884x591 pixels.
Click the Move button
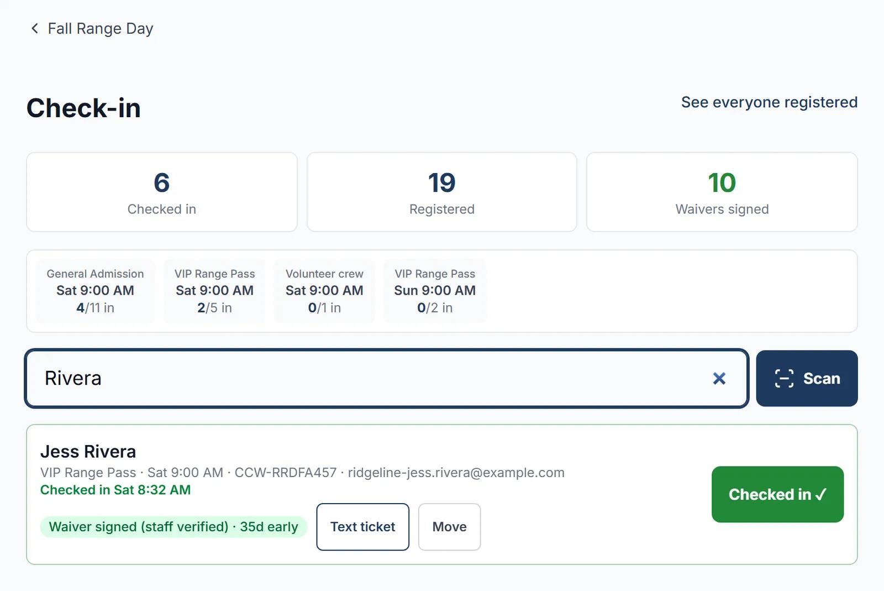click(449, 527)
